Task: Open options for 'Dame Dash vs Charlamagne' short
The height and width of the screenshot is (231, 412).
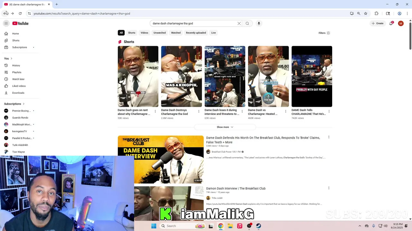Action: [286, 111]
